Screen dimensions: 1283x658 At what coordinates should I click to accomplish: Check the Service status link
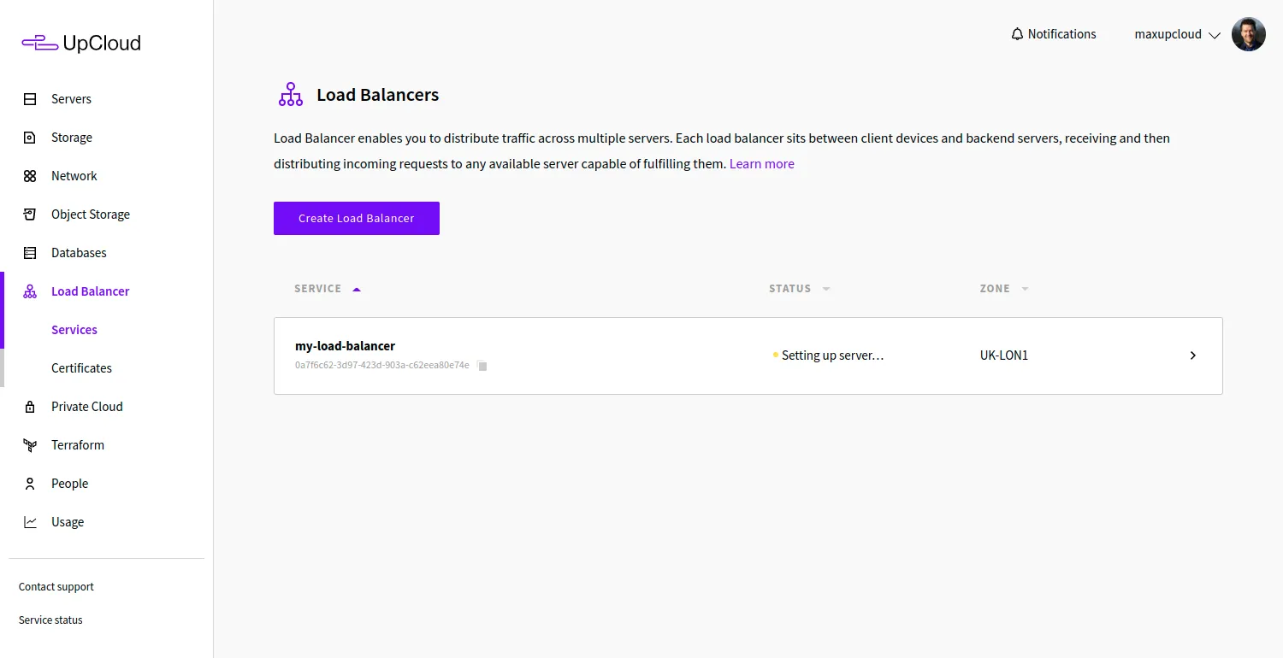coord(50,620)
